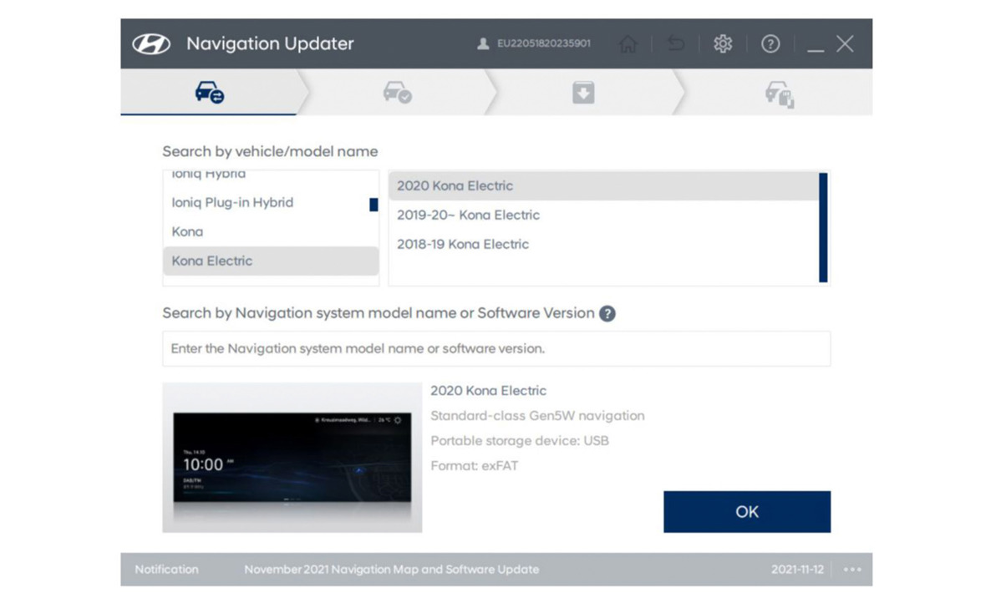Open help from the title bar question mark

pyautogui.click(x=770, y=43)
